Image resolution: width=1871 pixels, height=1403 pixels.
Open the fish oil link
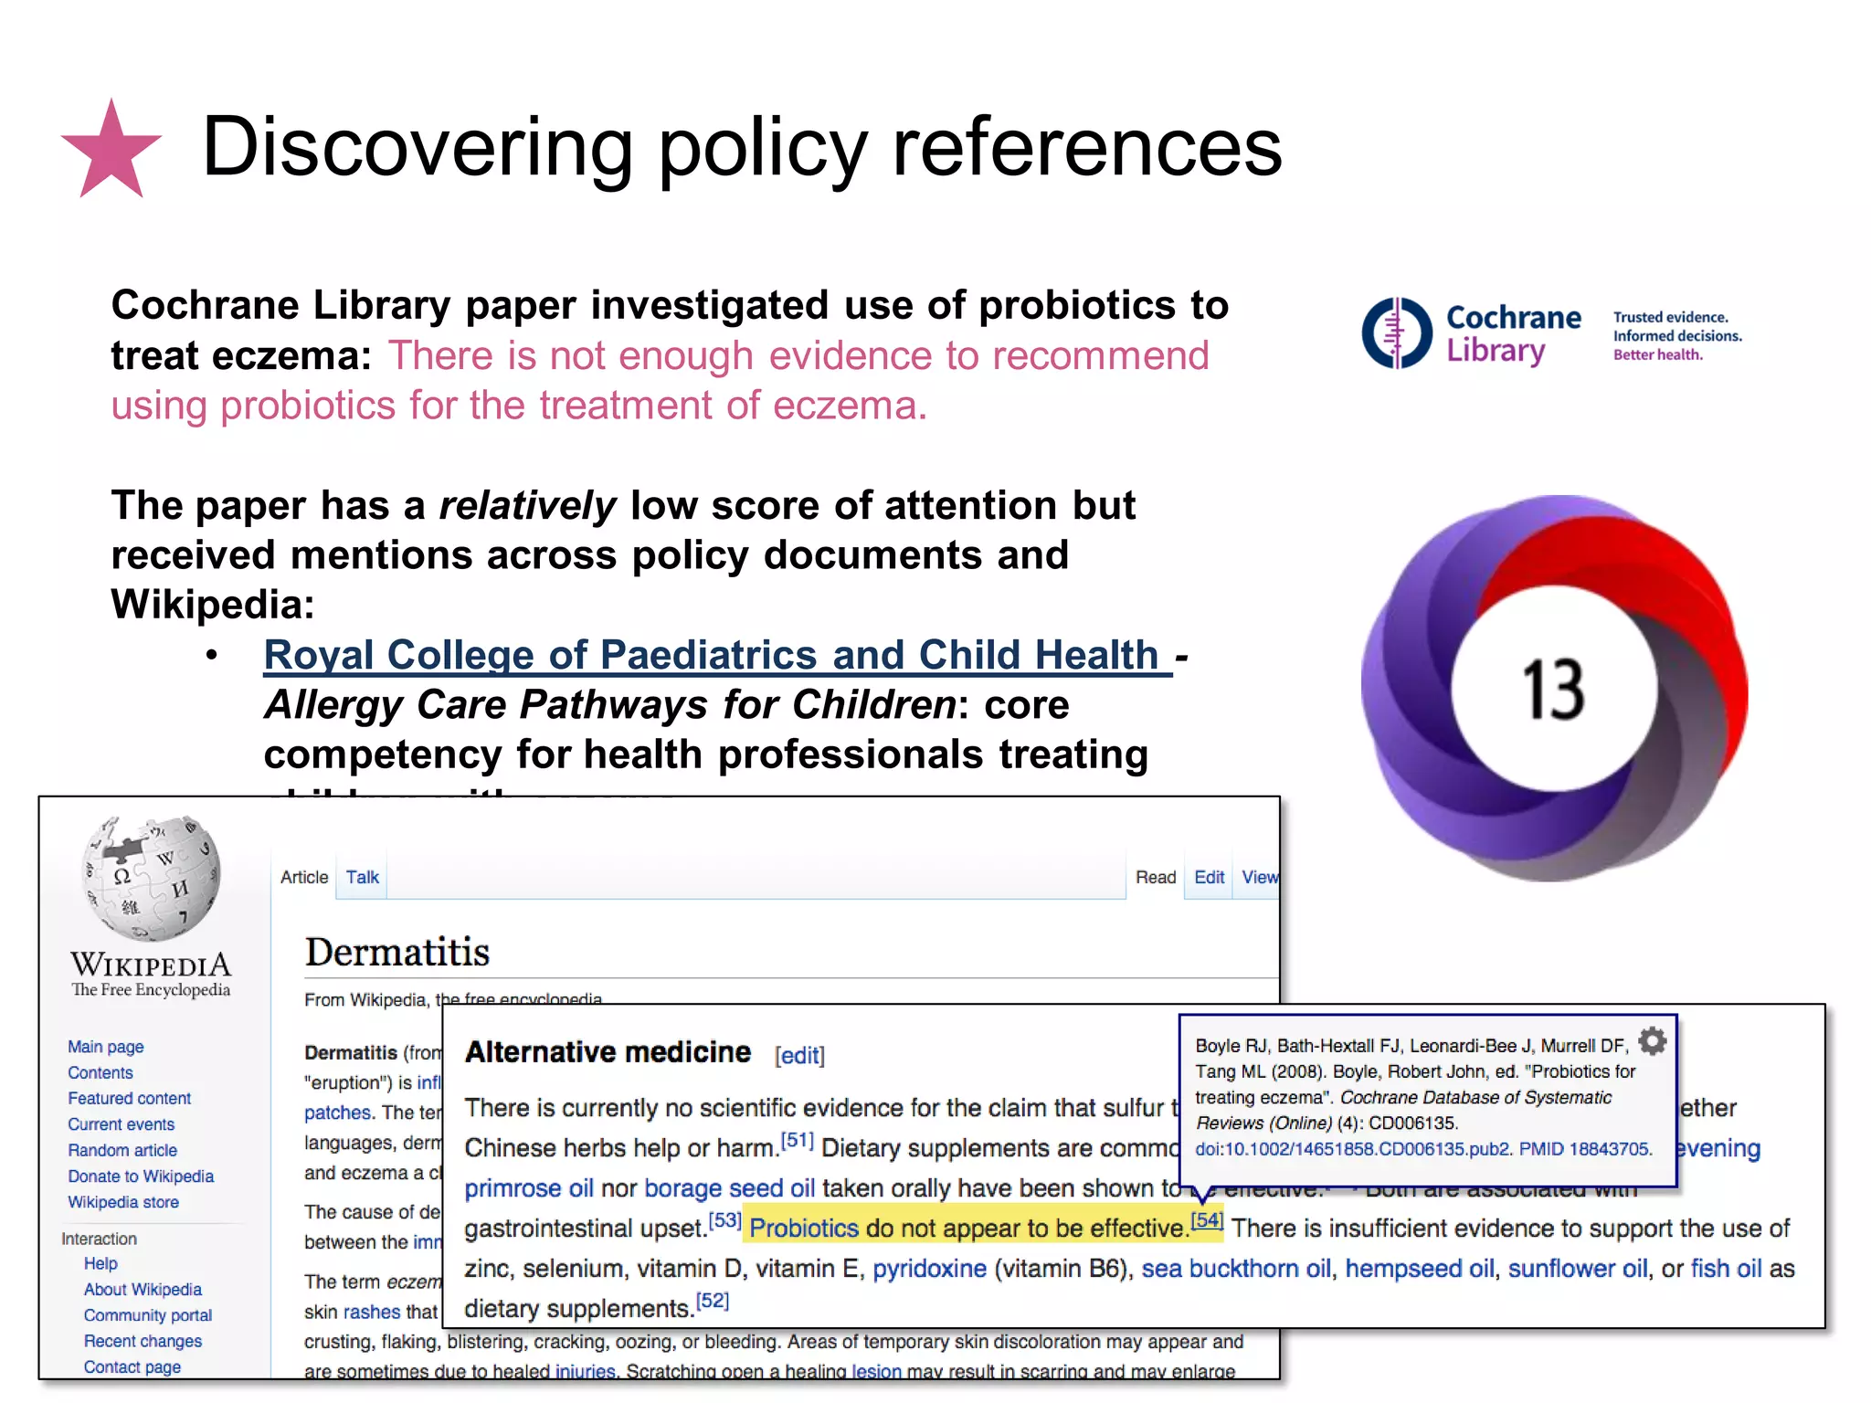tap(1726, 1269)
